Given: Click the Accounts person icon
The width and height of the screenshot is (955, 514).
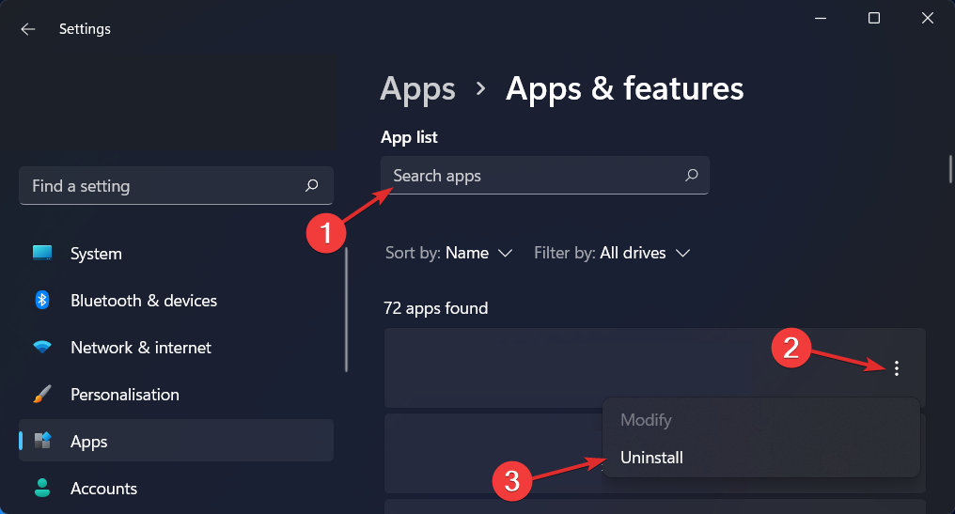Looking at the screenshot, I should click(42, 489).
